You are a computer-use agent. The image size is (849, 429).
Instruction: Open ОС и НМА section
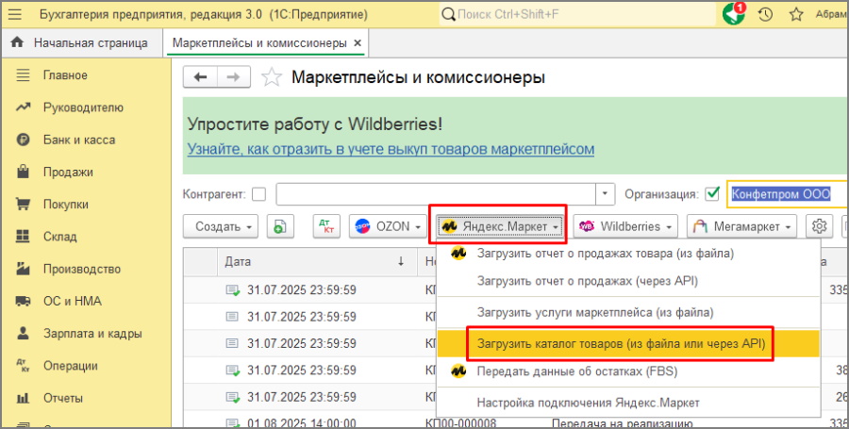(72, 301)
